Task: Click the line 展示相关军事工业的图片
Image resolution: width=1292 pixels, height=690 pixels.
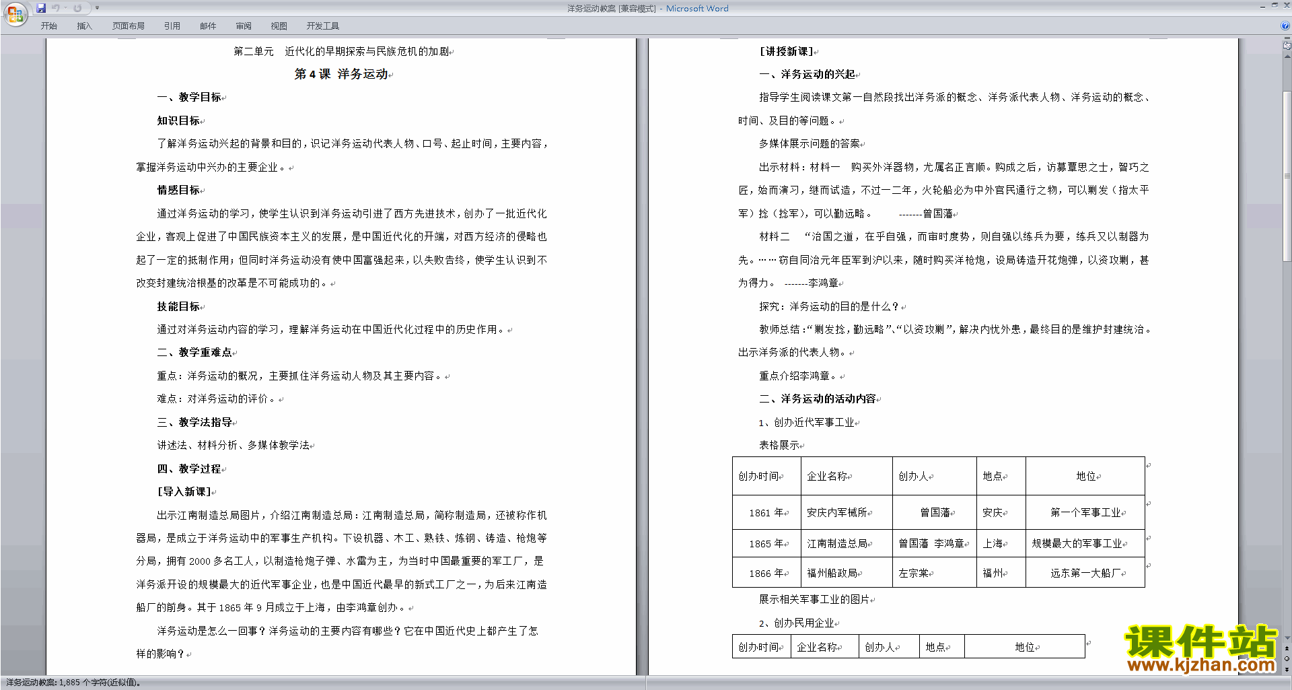Action: click(814, 599)
